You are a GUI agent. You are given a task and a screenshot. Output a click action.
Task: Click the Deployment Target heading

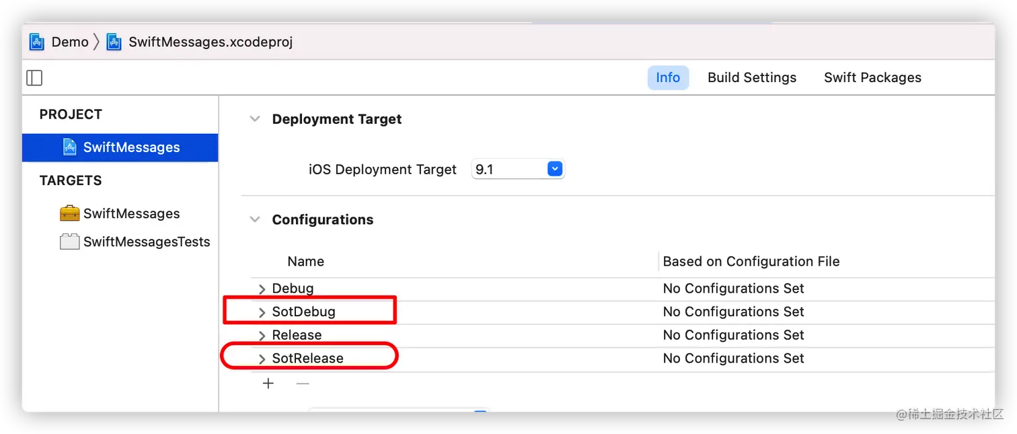(x=337, y=119)
